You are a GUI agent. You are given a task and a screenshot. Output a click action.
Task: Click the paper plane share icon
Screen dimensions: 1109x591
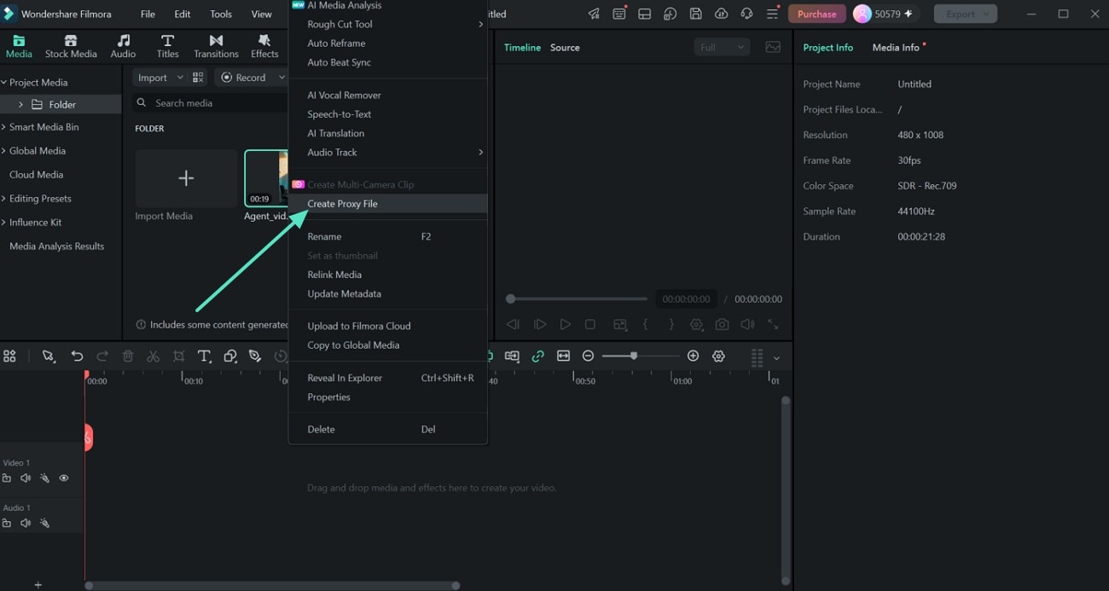point(594,14)
